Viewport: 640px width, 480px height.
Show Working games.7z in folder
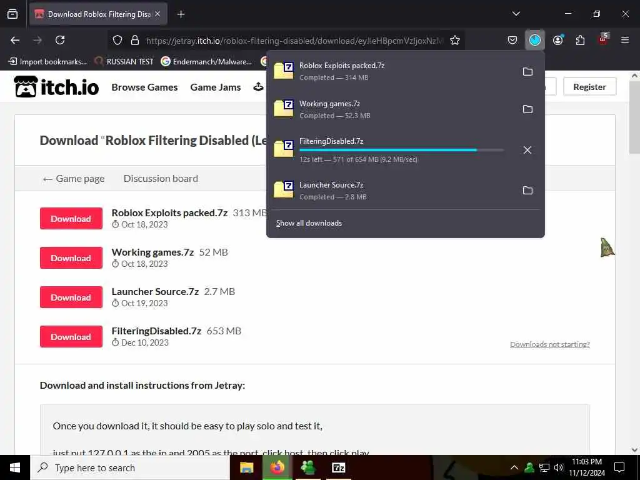point(527,109)
